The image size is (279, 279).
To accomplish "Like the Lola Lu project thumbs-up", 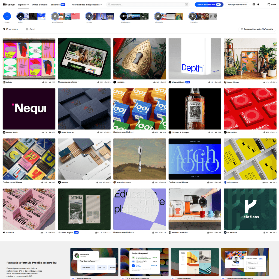I will click(x=43, y=82).
